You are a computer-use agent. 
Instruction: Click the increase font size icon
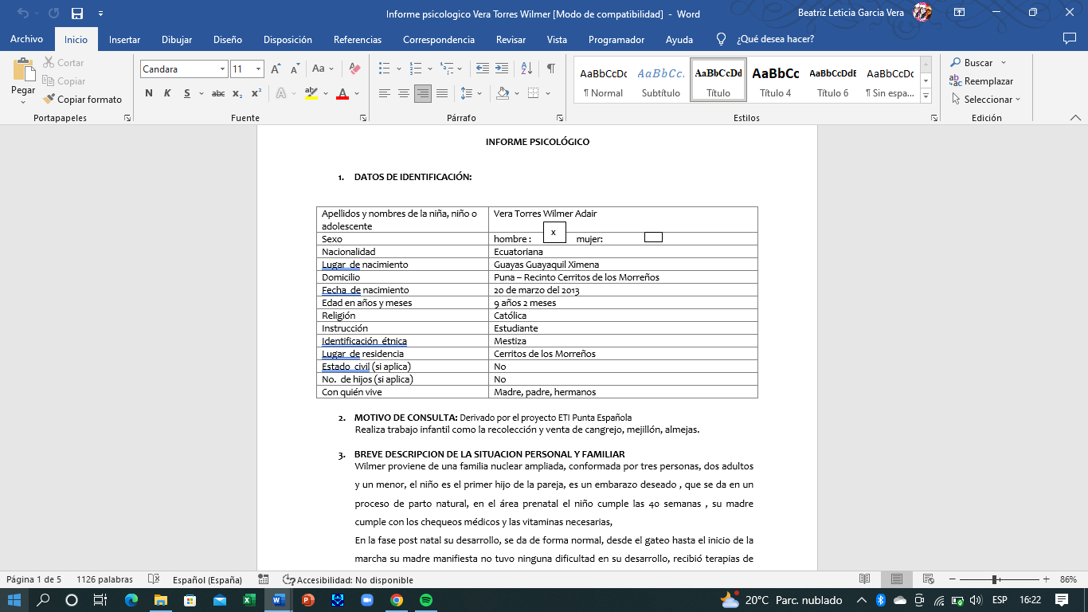pos(276,69)
